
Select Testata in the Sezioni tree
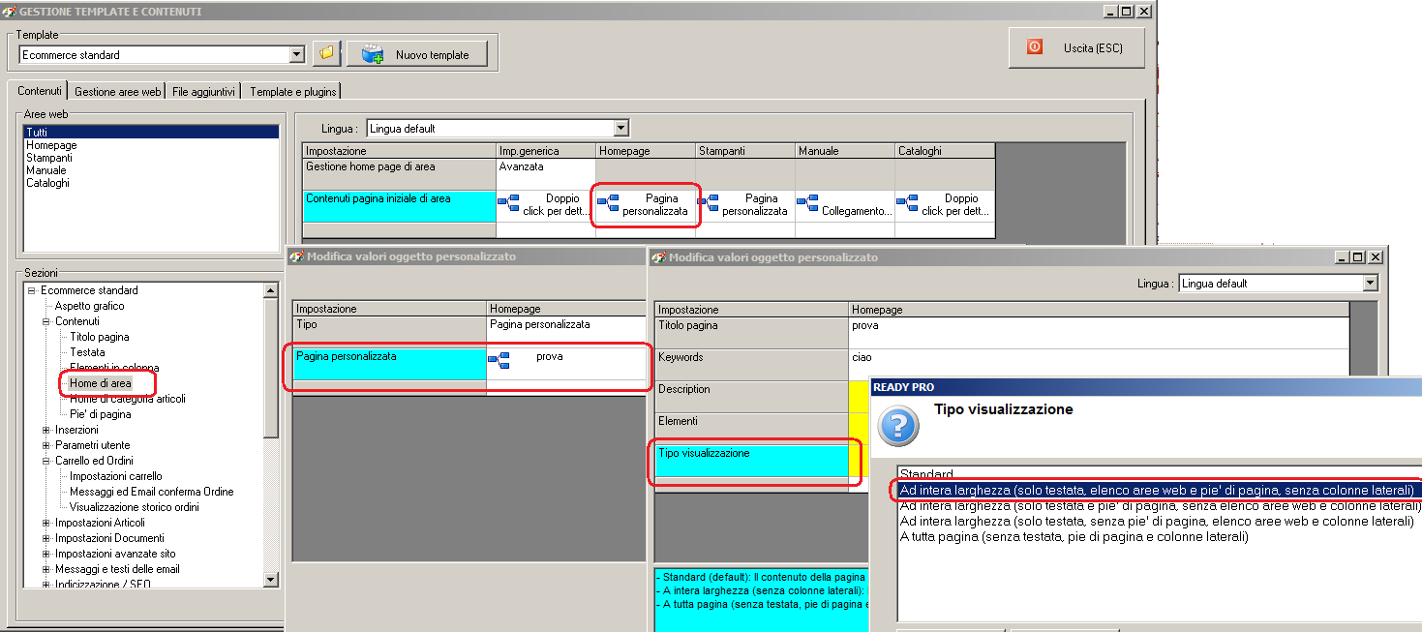click(x=87, y=352)
